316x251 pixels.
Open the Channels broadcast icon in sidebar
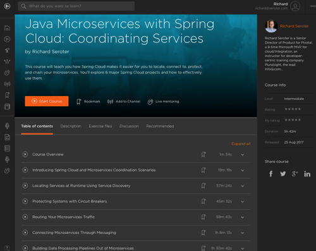pos(7,84)
